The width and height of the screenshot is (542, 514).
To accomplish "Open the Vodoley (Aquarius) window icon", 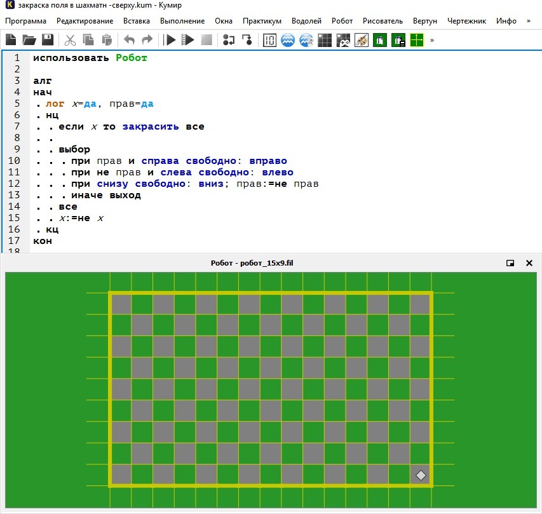I will click(x=288, y=40).
